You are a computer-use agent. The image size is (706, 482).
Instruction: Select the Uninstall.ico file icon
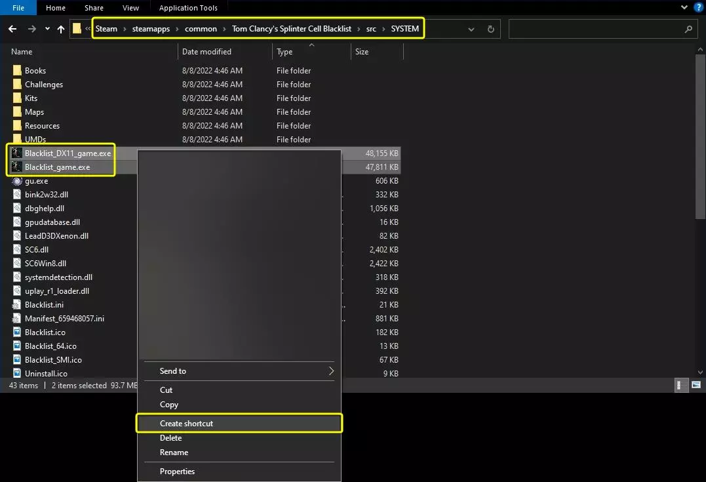(17, 373)
